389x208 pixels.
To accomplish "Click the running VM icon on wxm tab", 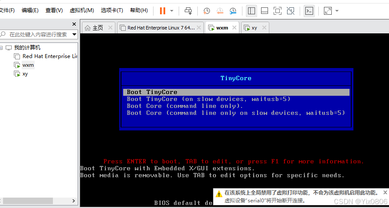I will point(211,28).
